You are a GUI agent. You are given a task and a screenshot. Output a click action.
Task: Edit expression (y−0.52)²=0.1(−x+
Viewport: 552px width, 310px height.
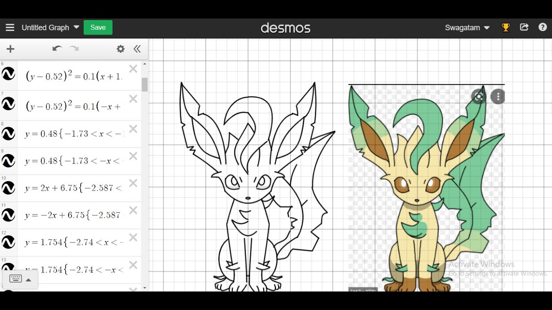(x=74, y=105)
